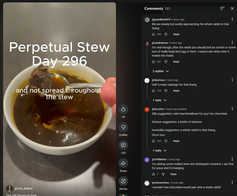Dislike @cawknbawz's comment
This screenshot has width=237, height=196.
pos(166,62)
